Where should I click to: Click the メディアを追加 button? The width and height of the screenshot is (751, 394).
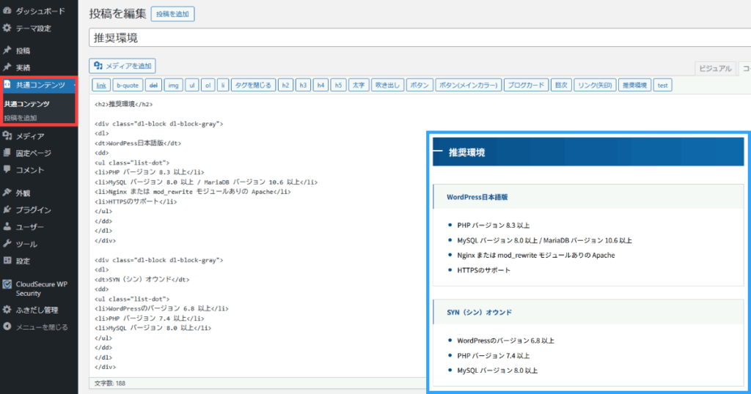(122, 66)
